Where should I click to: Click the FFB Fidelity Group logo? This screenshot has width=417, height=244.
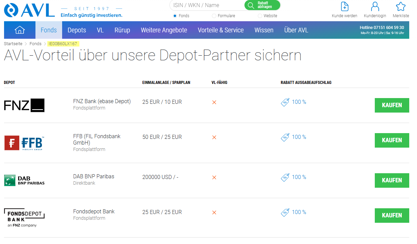click(24, 143)
